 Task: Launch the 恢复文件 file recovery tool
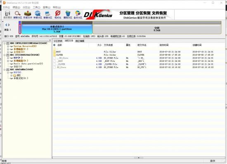(x=28, y=14)
